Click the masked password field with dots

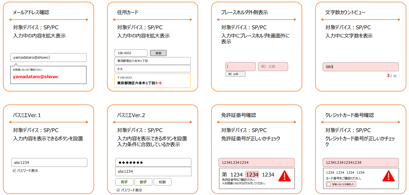coord(153,162)
